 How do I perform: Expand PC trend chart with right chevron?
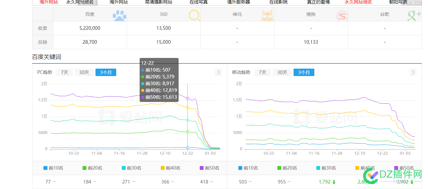[219, 72]
